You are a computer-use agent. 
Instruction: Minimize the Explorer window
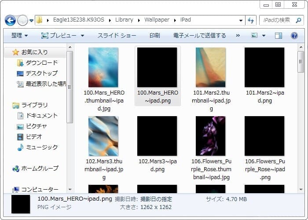click(266, 5)
